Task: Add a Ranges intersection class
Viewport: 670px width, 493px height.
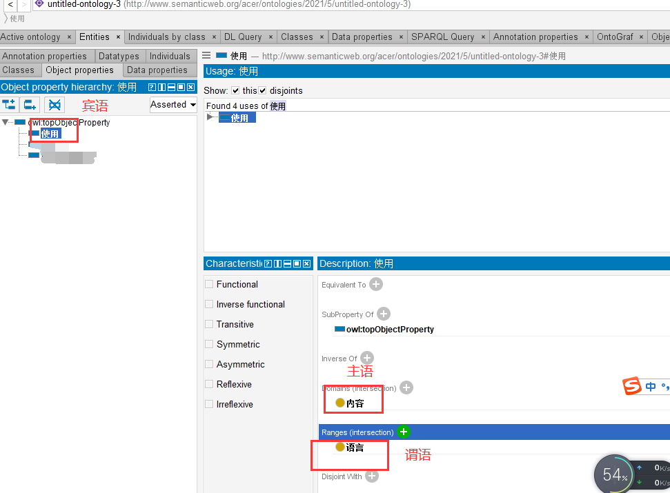Action: pos(404,432)
